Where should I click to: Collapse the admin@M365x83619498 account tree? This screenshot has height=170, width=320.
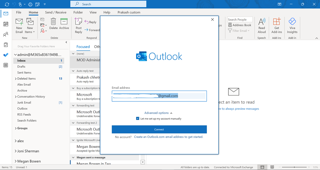click(x=15, y=55)
